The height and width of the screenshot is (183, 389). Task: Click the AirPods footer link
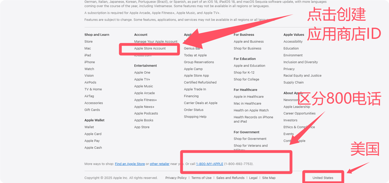click(90, 82)
